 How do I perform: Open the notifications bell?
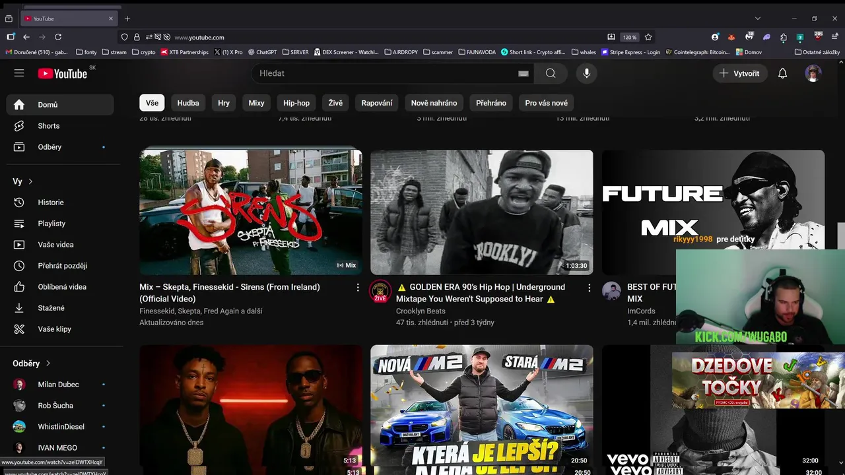[782, 73]
